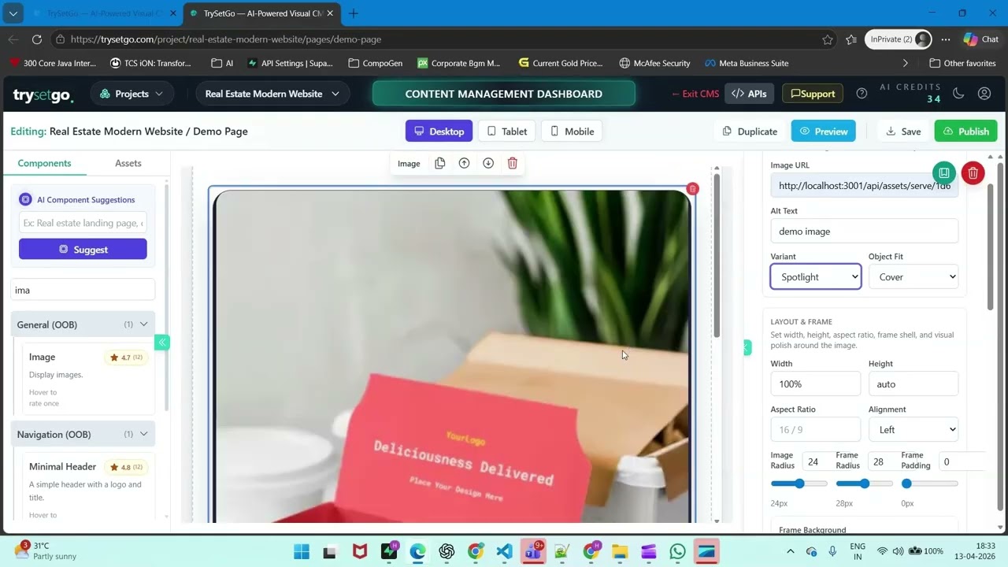Open Support button
1008x567 pixels.
812,94
